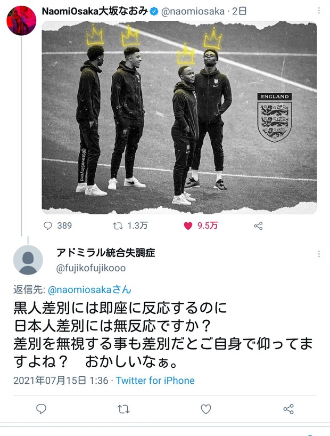Like the fujikofujikooo reply with heart icon

[206, 409]
